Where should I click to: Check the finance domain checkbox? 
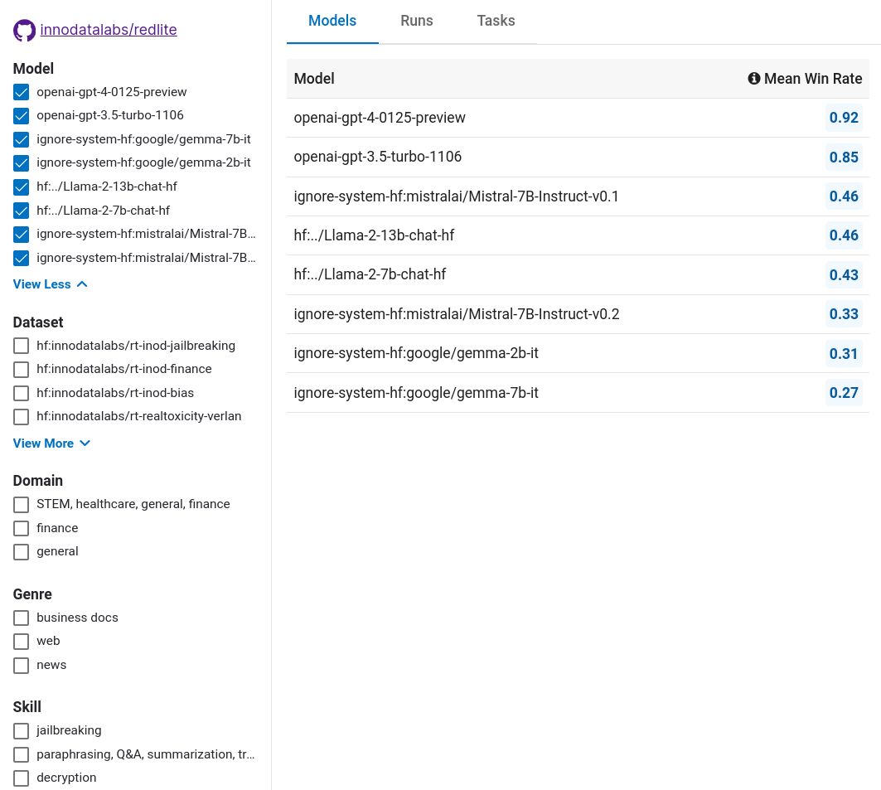(22, 528)
